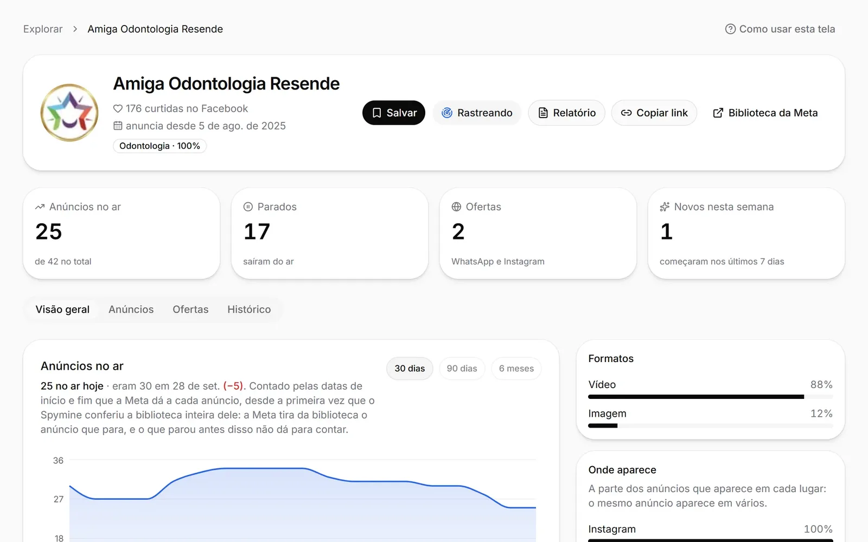The height and width of the screenshot is (542, 868).
Task: Open Como usar esta tela help
Action: pyautogui.click(x=780, y=29)
